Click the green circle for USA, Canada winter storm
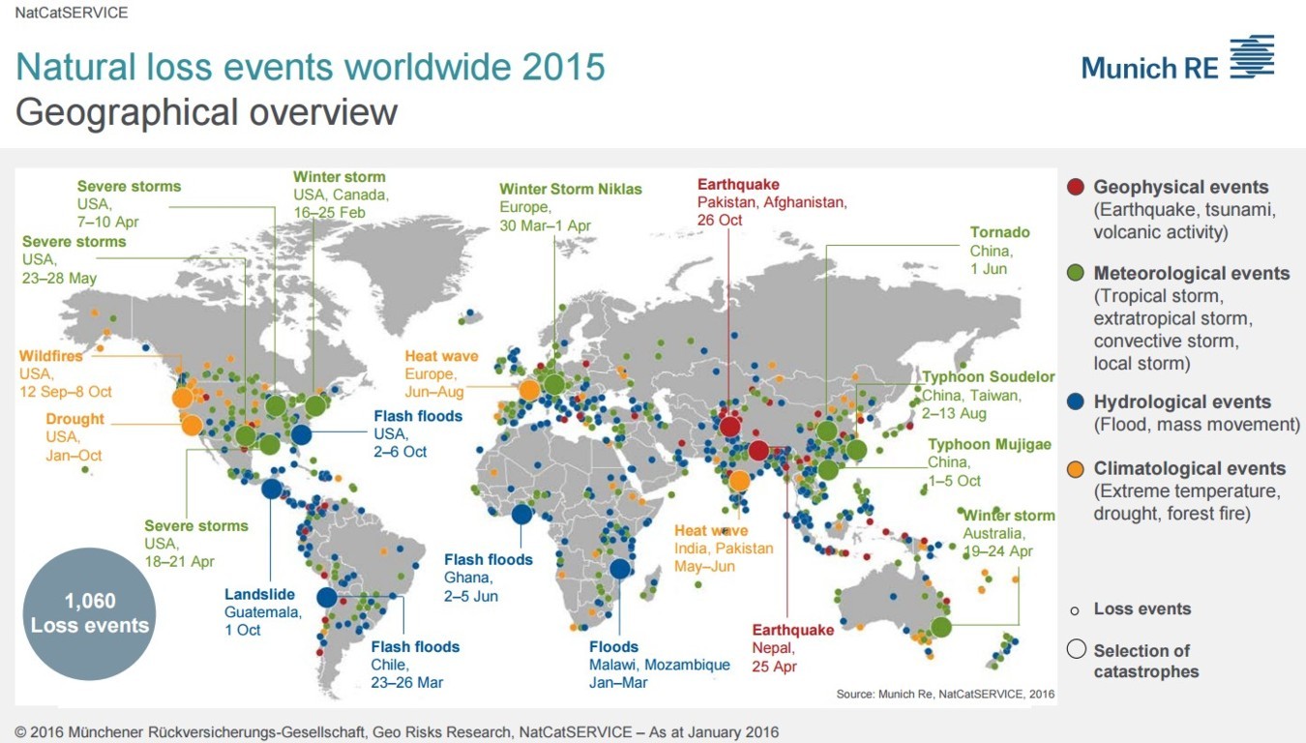The width and height of the screenshot is (1306, 743). [315, 406]
